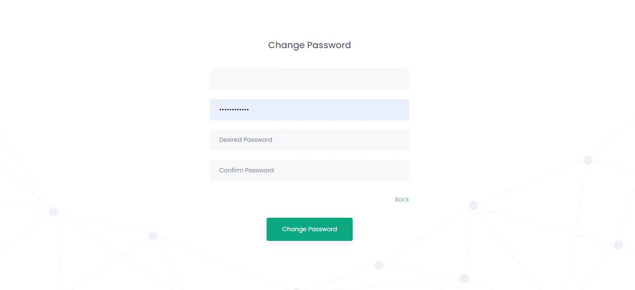
Task: Click the Confirm Password placeholder text
Action: point(246,170)
